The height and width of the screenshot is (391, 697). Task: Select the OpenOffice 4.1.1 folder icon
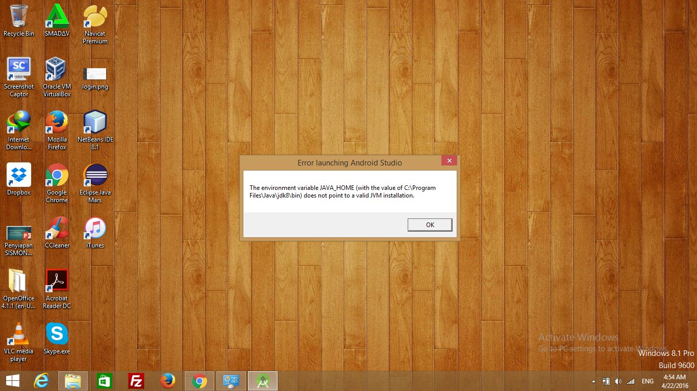tap(19, 289)
